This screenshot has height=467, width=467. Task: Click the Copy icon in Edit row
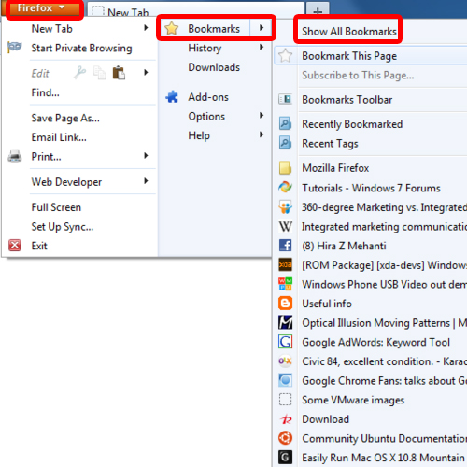(x=100, y=73)
